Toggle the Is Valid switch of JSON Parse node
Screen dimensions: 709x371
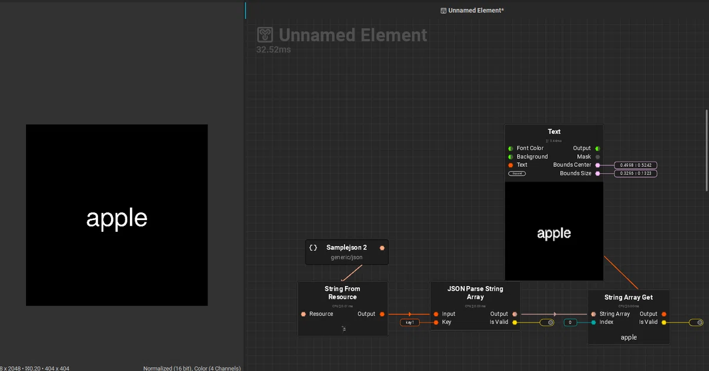(x=547, y=323)
